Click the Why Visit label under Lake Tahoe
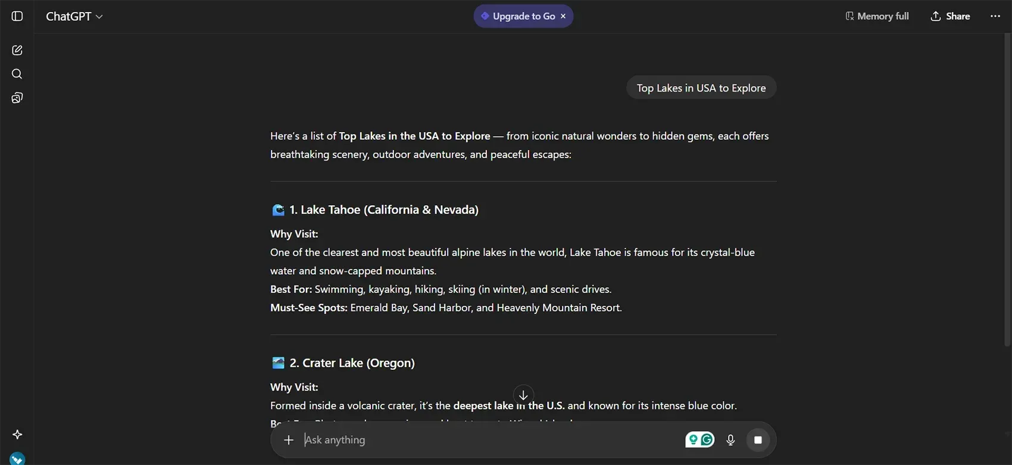 click(x=294, y=234)
